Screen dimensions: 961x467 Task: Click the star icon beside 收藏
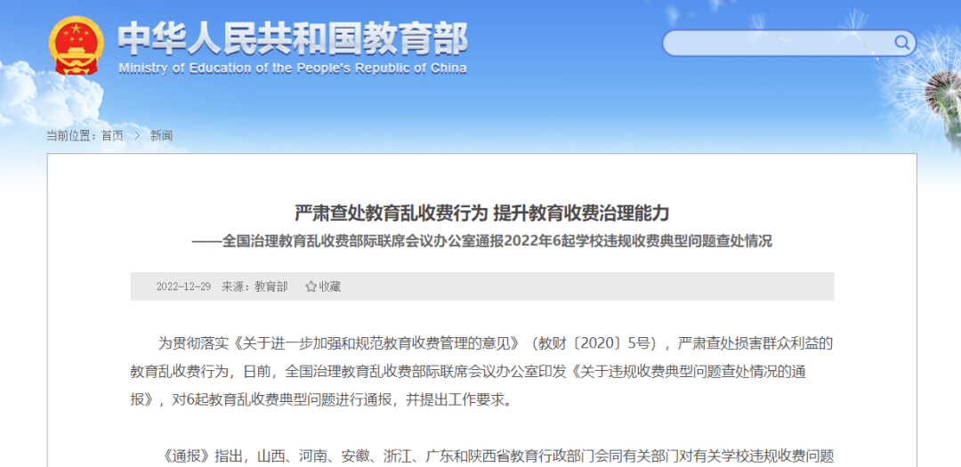[x=311, y=286]
